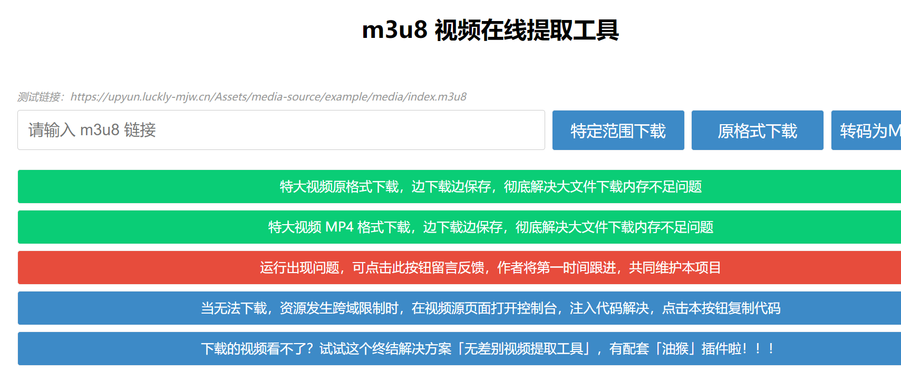Click the 特定范围下载 button
Screen dimensions: 901x392
tap(618, 130)
